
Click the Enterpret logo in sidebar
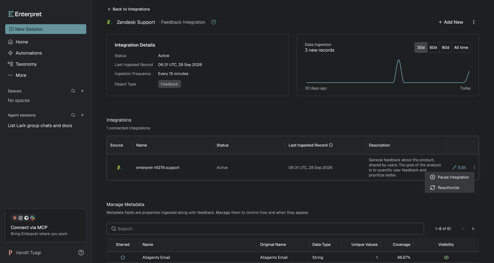coord(25,14)
